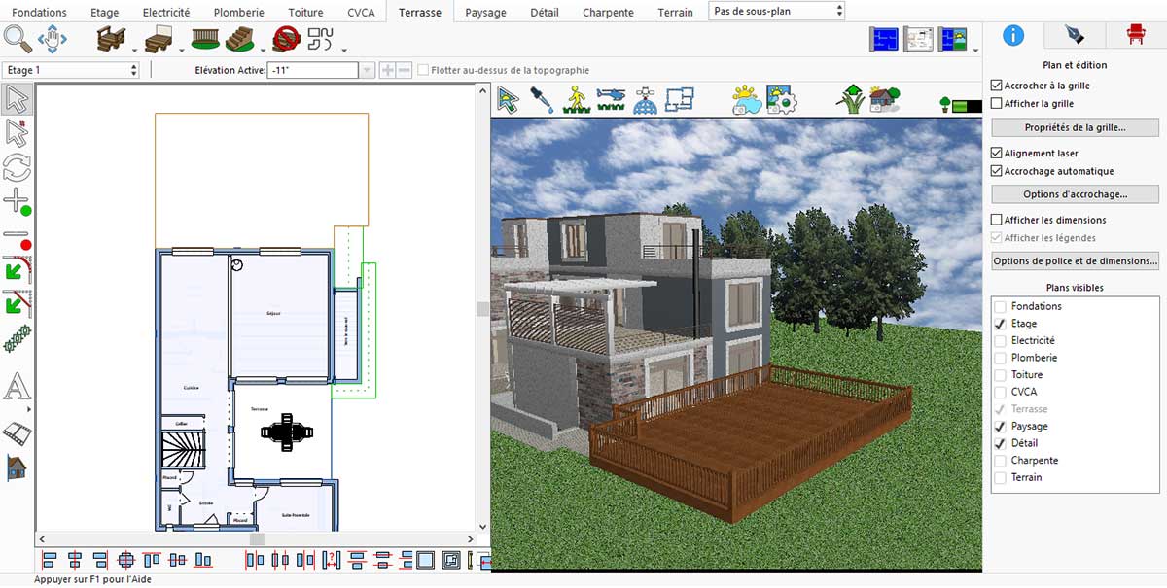
Task: Check Toiture in visible plans list
Action: [1000, 374]
